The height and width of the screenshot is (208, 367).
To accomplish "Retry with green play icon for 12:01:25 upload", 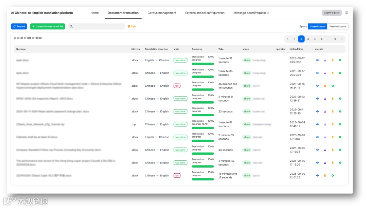I will click(333, 175).
